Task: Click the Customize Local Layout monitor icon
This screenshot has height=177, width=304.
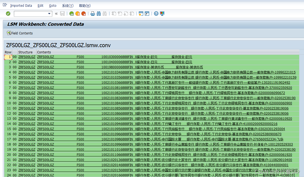Action: pyautogui.click(x=162, y=14)
